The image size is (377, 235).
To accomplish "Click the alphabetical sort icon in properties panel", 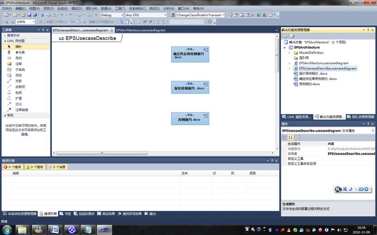I will click(291, 137).
